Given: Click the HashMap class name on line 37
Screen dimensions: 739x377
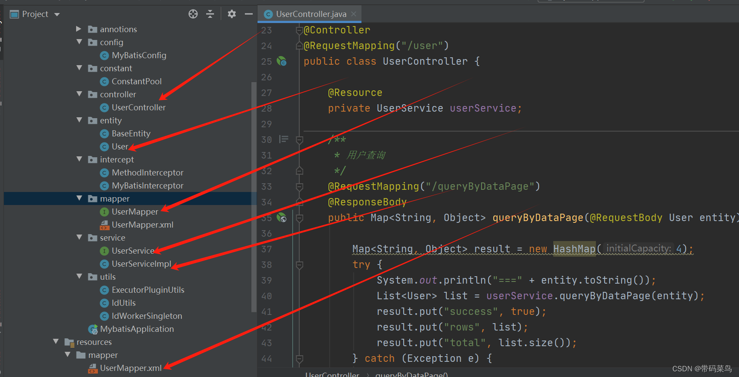Looking at the screenshot, I should tap(574, 249).
